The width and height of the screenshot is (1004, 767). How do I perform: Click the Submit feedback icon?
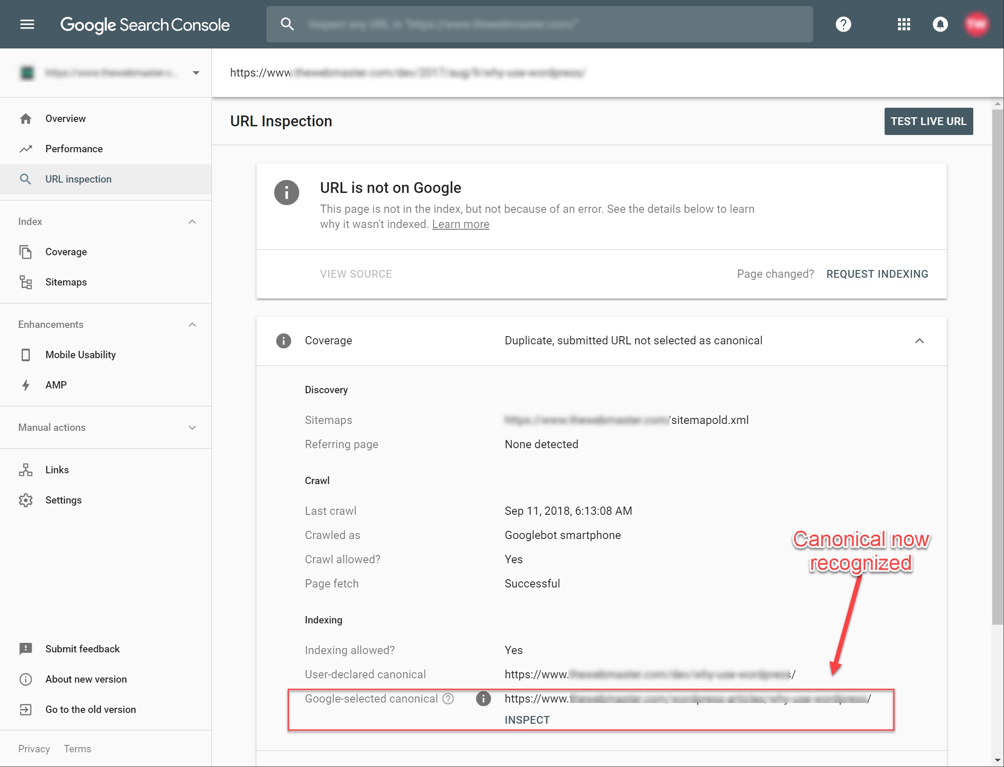pos(26,649)
